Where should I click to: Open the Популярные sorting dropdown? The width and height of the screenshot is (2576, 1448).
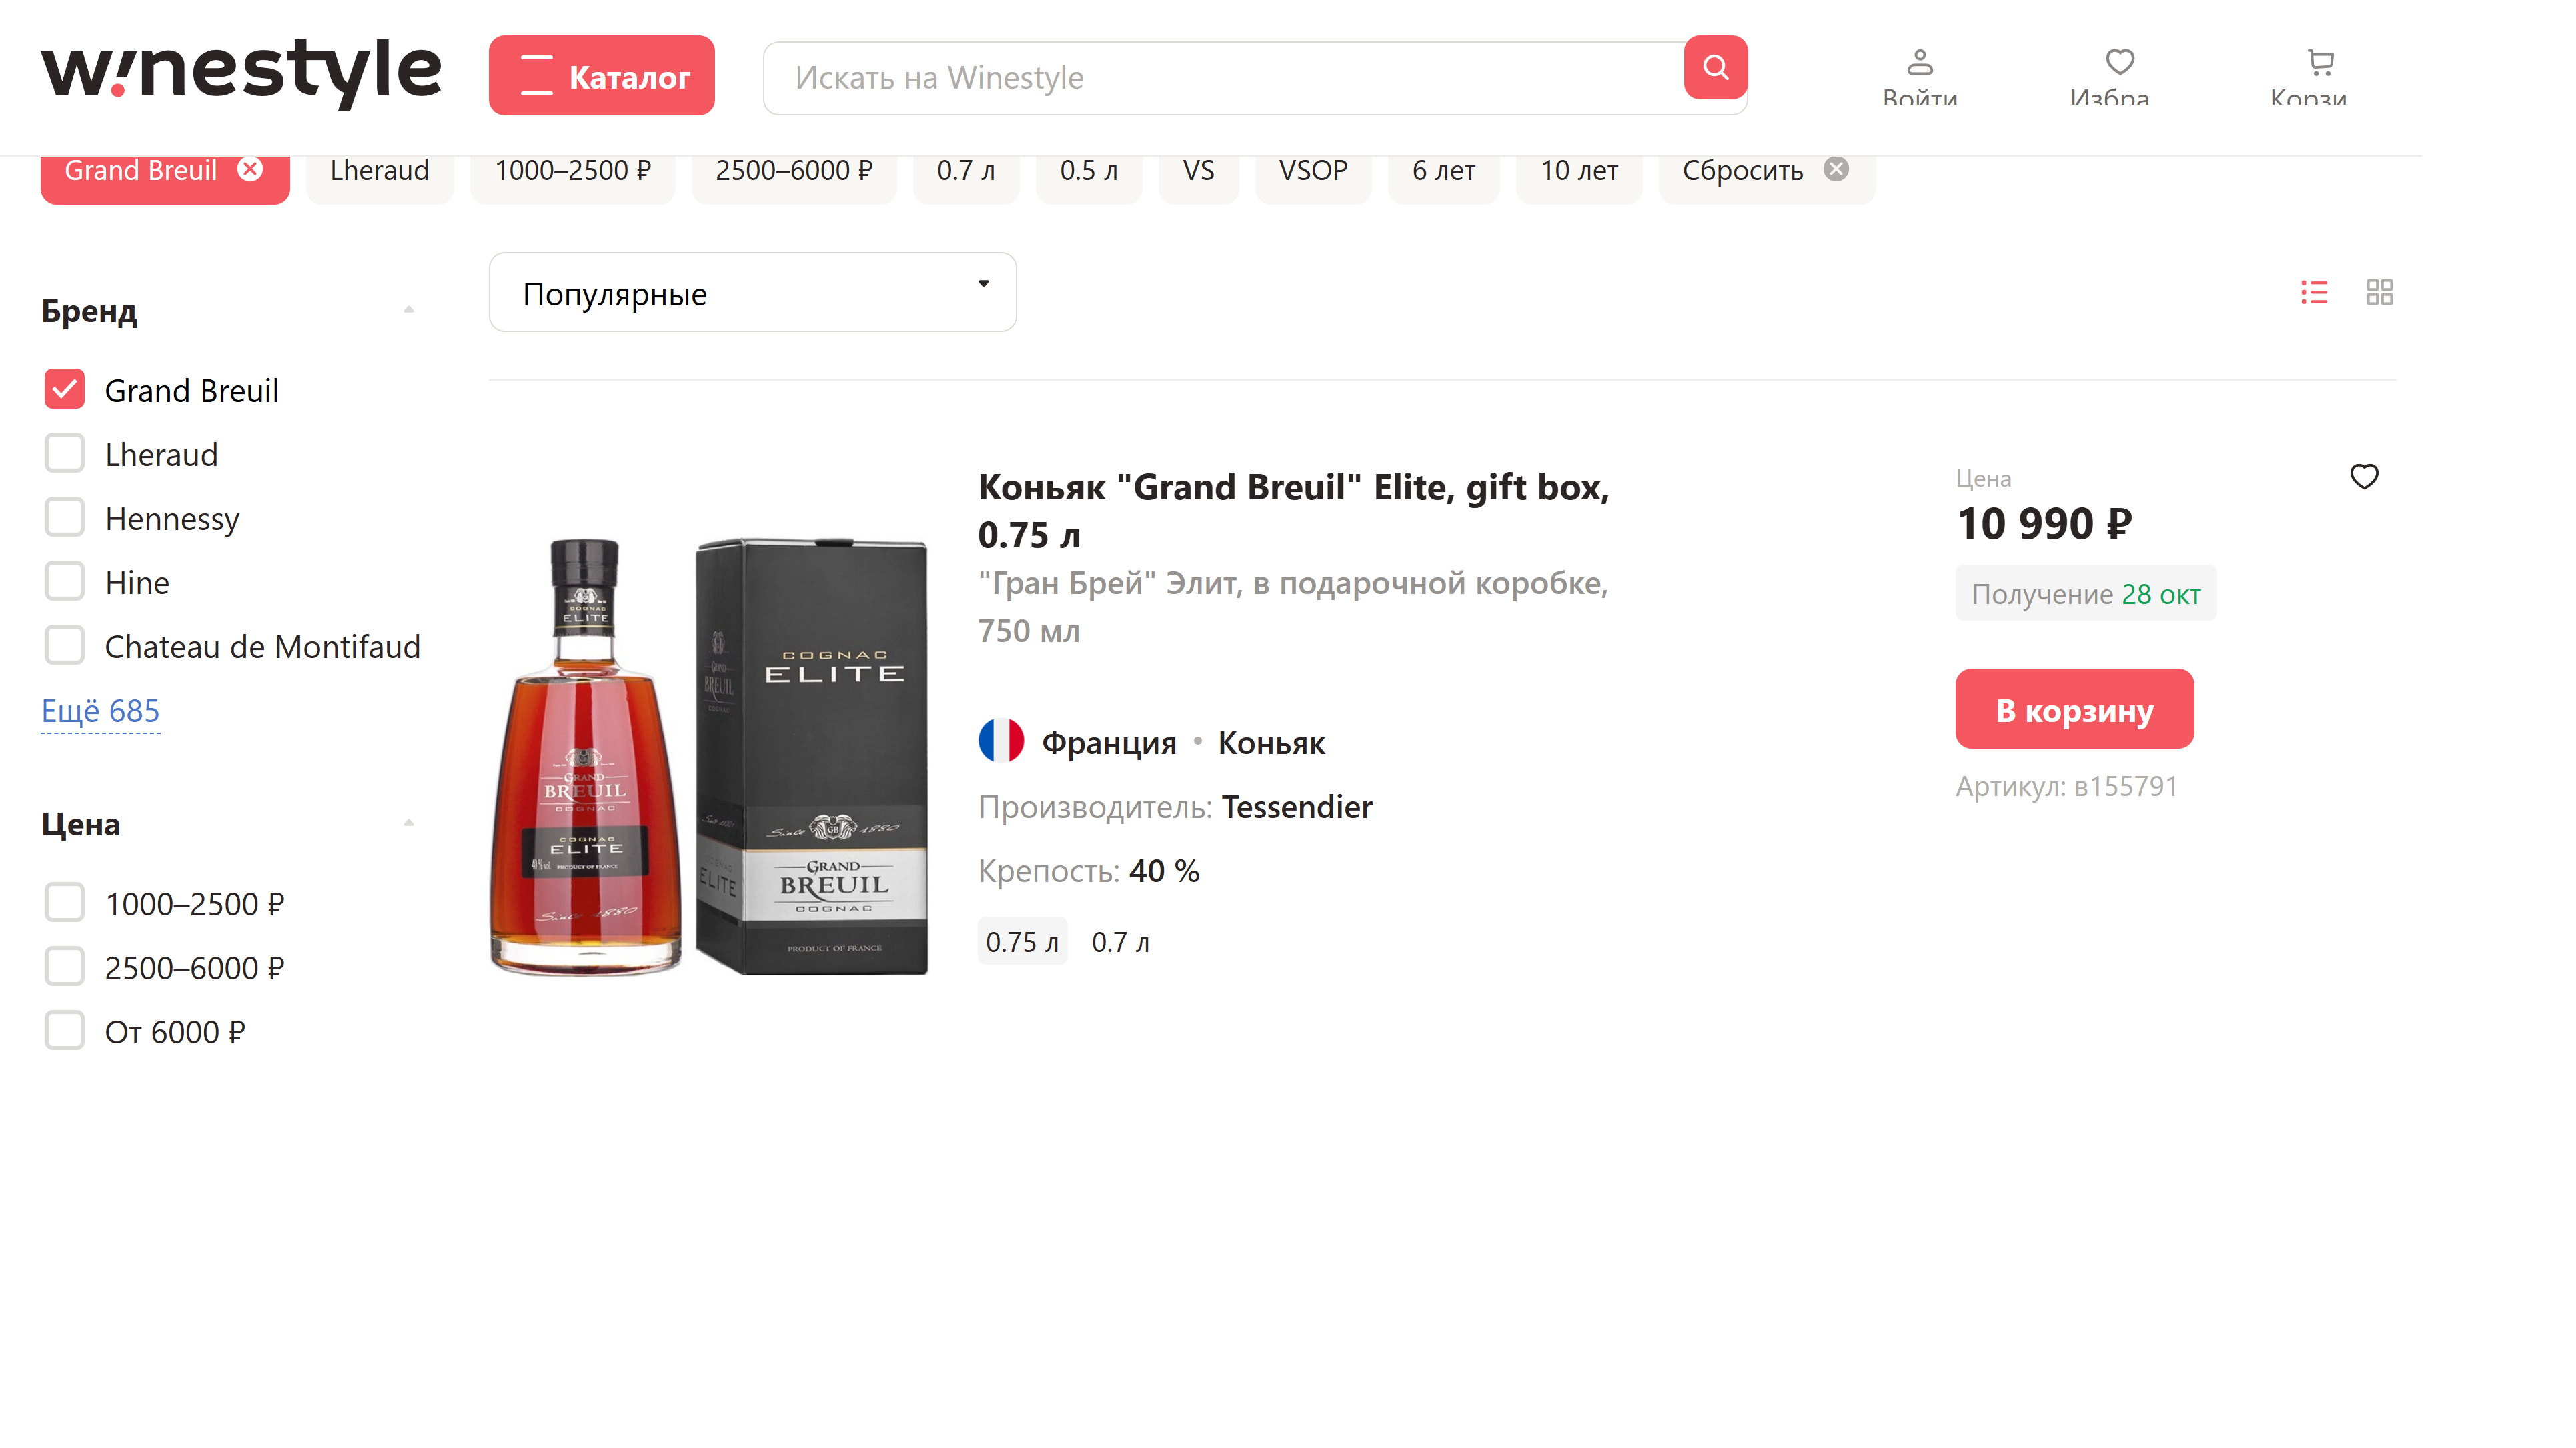(x=752, y=293)
